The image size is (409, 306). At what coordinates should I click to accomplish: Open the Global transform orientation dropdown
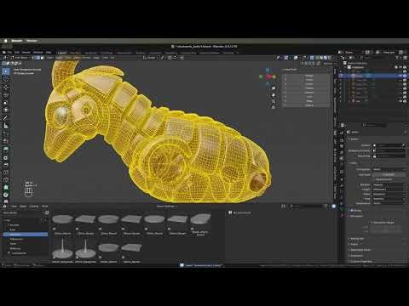pyautogui.click(x=149, y=58)
